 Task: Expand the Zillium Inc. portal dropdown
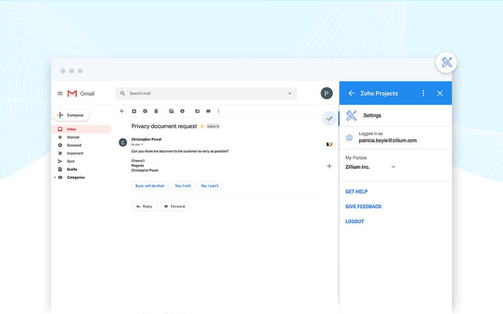(393, 167)
